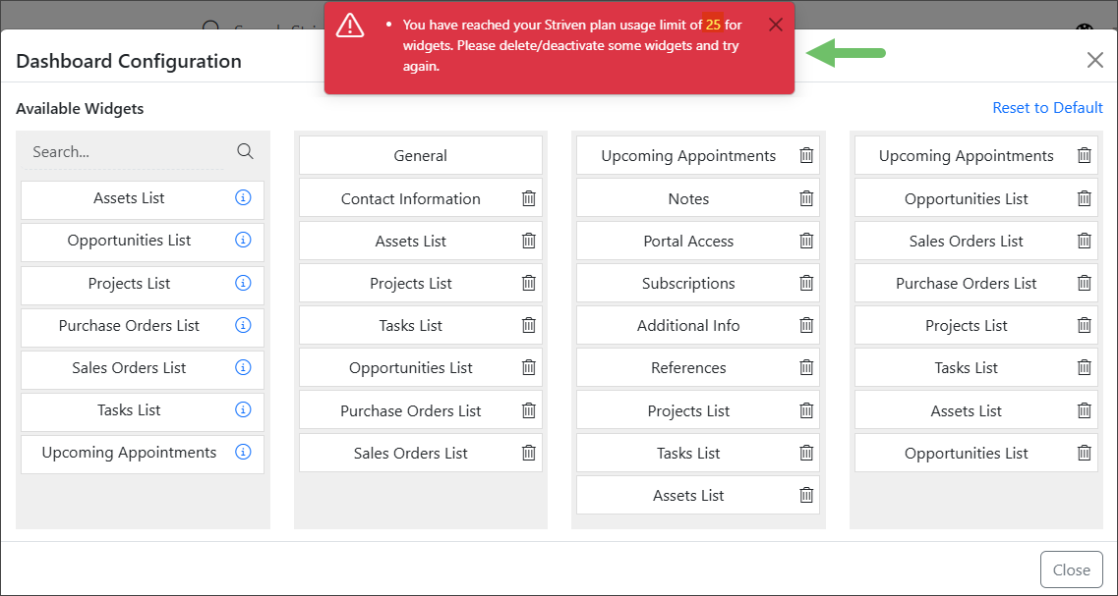Show info for available Tasks List widget
This screenshot has width=1118, height=596.
click(243, 409)
